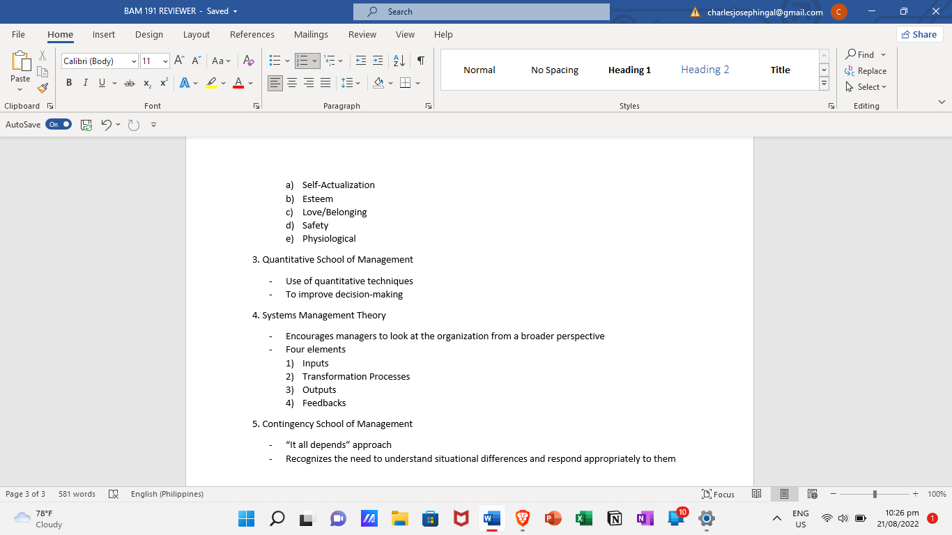Justify the paragraph text
Screen dimensions: 952x535
point(325,83)
